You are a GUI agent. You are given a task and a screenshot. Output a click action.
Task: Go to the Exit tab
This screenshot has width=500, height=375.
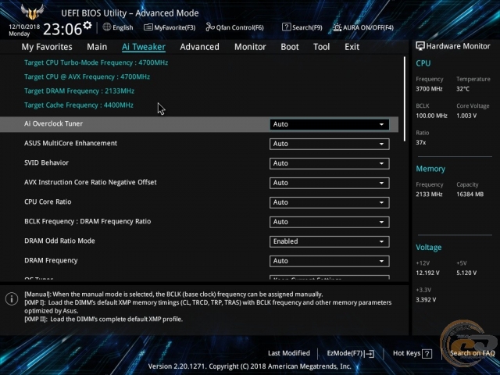[352, 47]
